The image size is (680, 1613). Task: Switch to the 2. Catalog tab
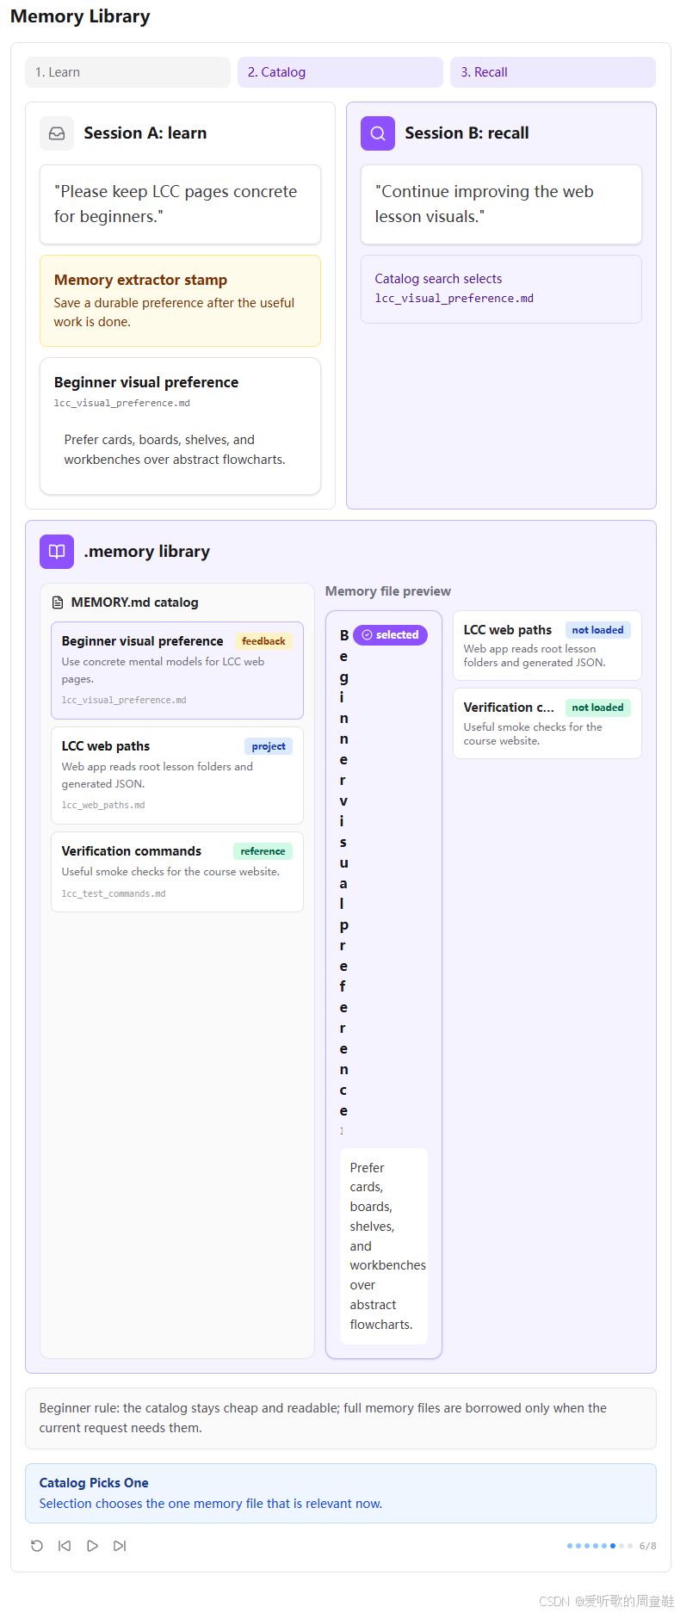click(x=340, y=72)
